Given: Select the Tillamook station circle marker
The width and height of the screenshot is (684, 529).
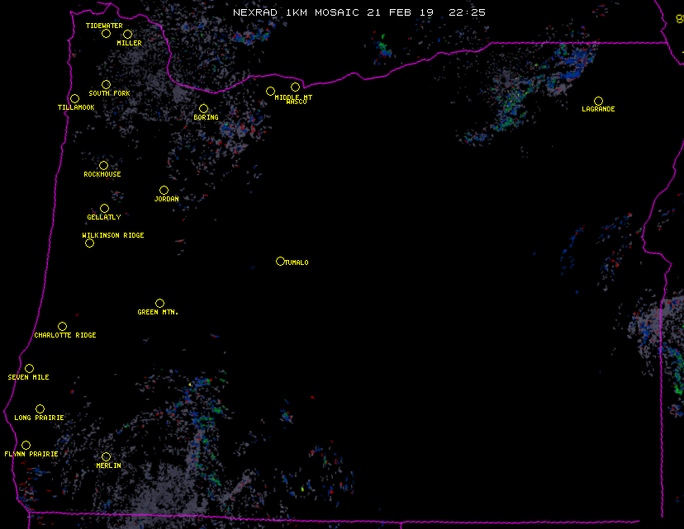Looking at the screenshot, I should [74, 99].
